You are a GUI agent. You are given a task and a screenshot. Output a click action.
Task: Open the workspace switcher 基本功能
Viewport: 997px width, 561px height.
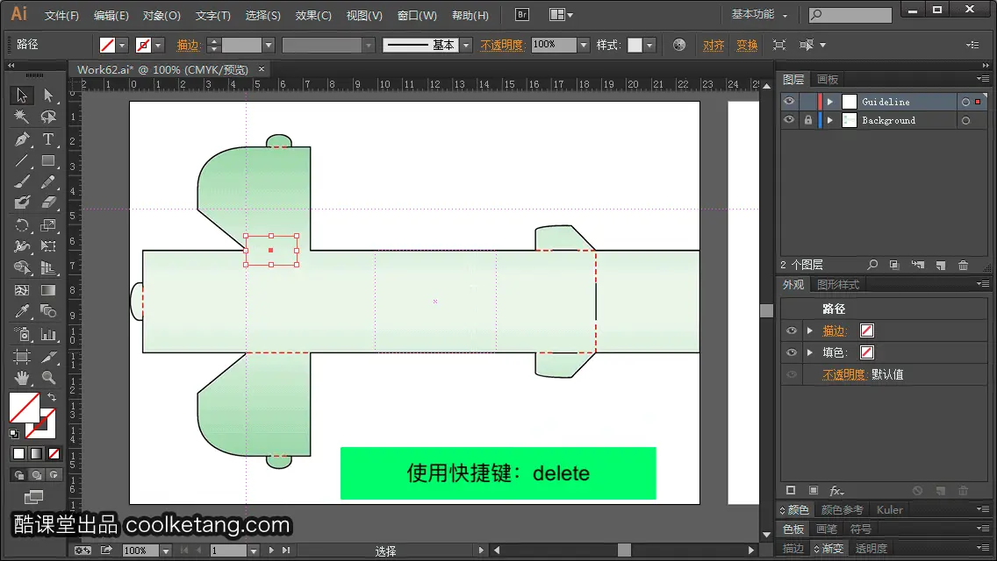coord(759,14)
